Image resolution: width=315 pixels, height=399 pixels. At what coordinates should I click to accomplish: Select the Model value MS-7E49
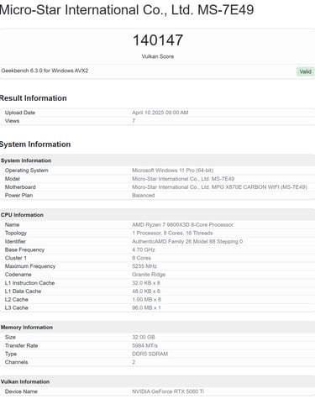pyautogui.click(x=183, y=179)
